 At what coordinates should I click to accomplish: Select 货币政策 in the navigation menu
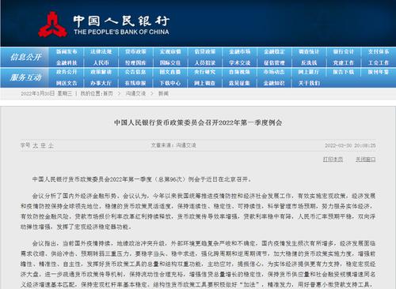click(135, 51)
